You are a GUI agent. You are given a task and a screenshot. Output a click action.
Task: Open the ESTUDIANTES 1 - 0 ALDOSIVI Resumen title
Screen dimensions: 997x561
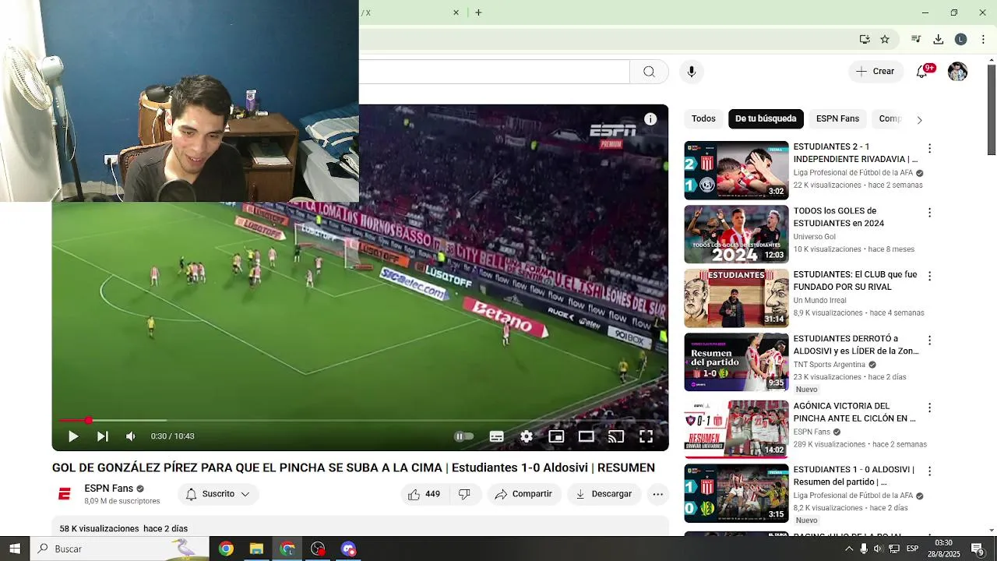[854, 476]
